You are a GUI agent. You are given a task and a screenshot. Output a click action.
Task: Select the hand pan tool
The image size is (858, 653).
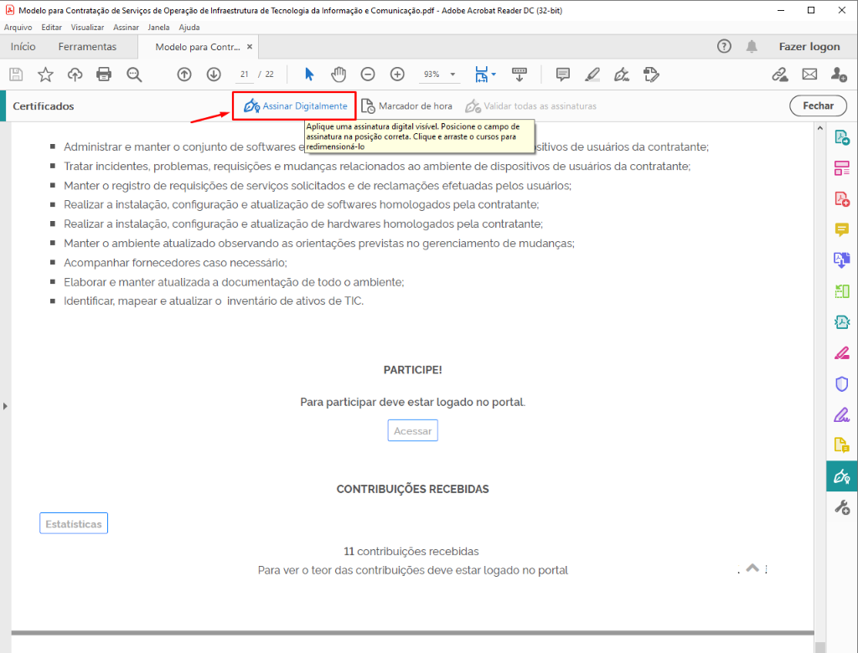point(339,75)
